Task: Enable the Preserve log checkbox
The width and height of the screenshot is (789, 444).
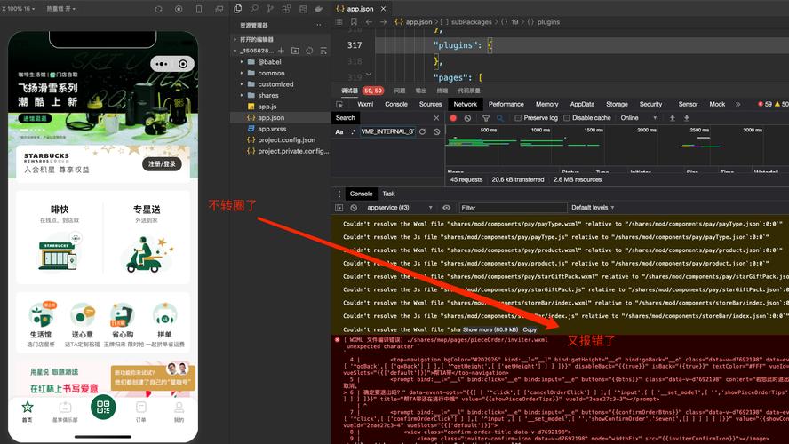Action: tap(520, 117)
